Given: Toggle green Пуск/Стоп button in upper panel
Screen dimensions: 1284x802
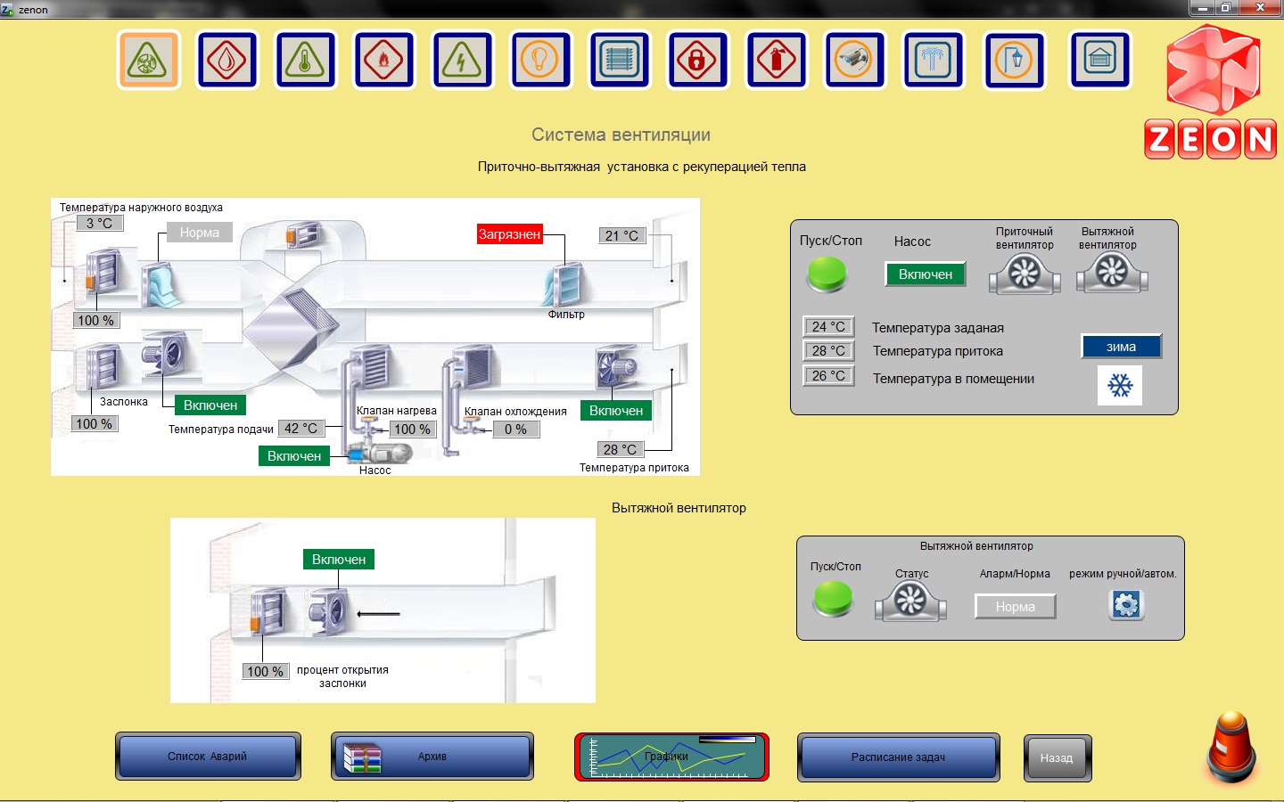Looking at the screenshot, I should point(827,274).
